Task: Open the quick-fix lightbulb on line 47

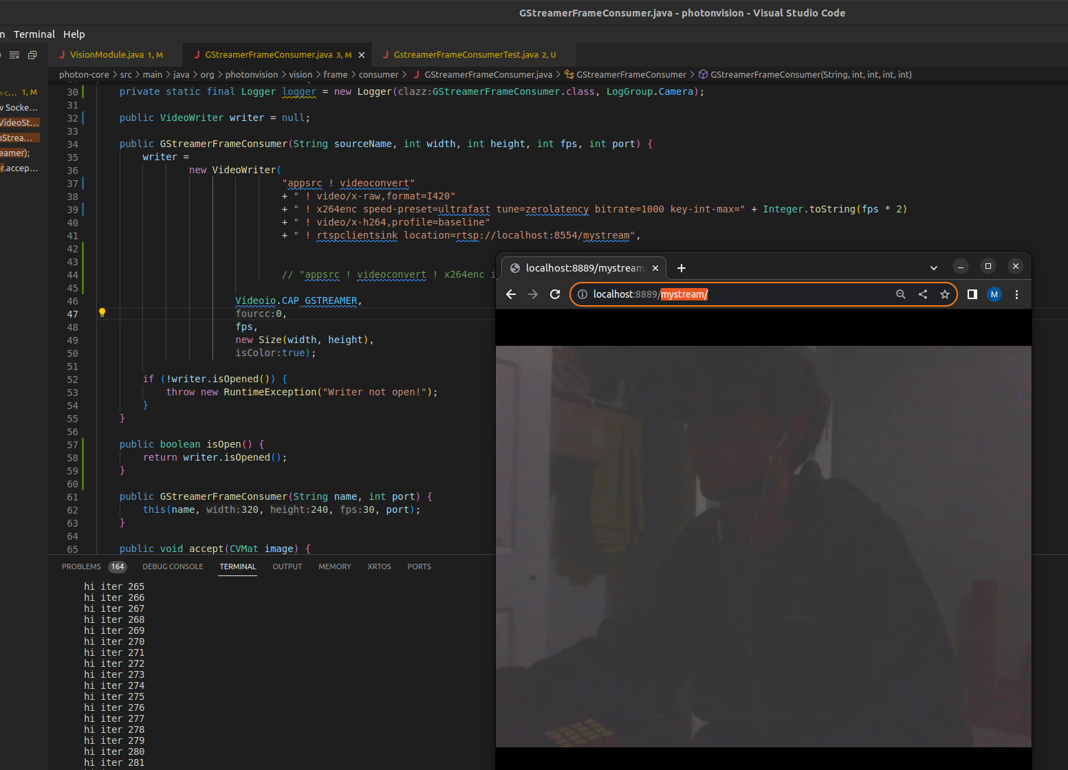Action: coord(102,312)
